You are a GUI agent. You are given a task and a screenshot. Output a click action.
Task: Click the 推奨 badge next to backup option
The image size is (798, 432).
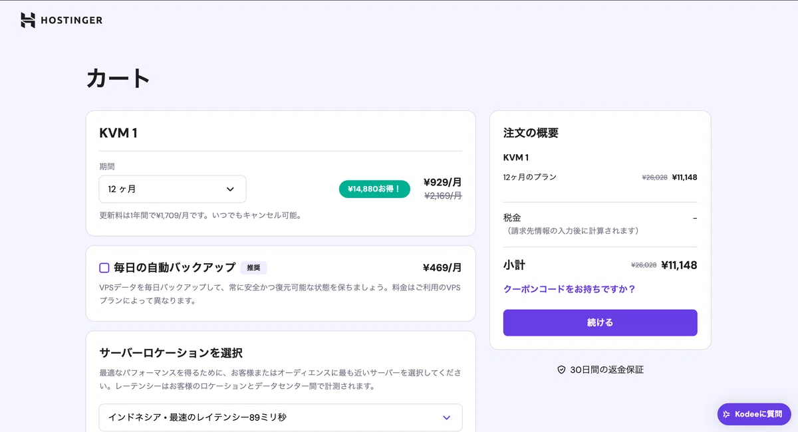[253, 268]
